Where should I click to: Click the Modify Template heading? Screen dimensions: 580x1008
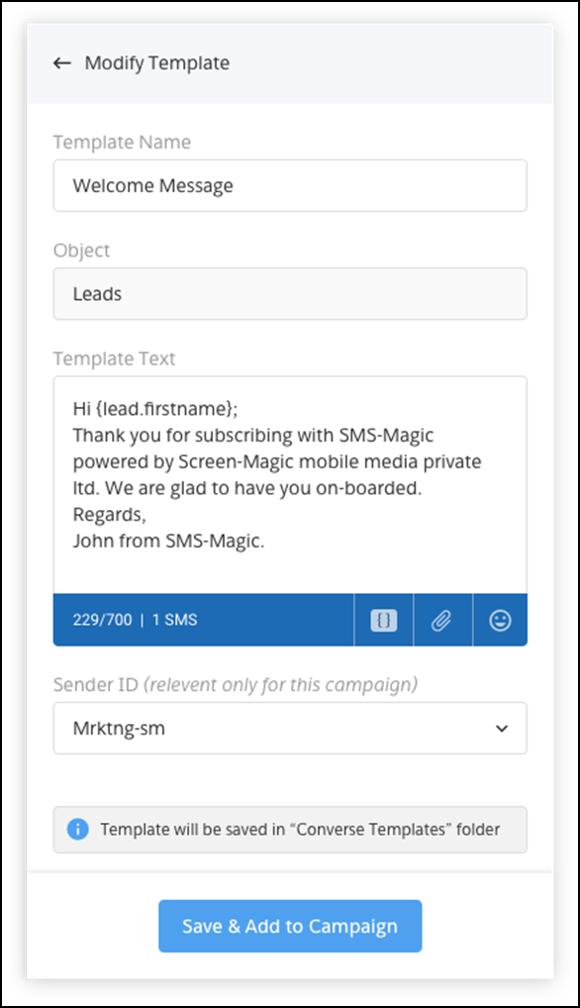(x=157, y=63)
